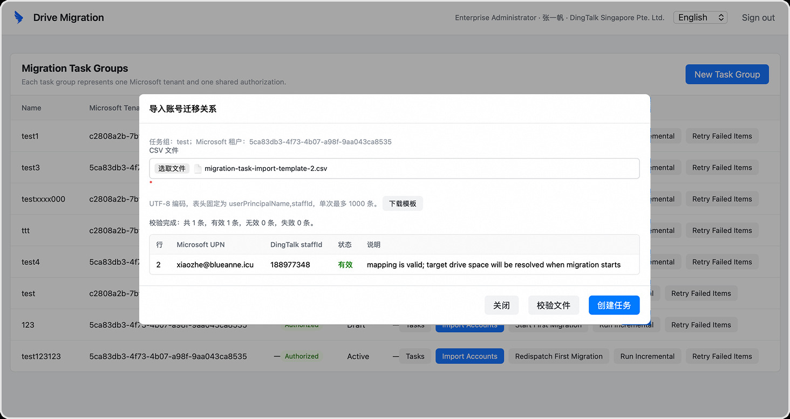Click the Name column header
The image size is (790, 419).
point(31,108)
